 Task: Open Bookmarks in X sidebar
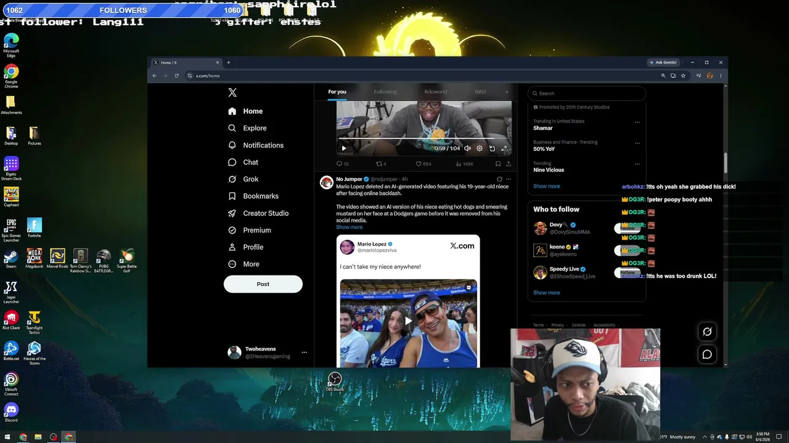pyautogui.click(x=253, y=196)
